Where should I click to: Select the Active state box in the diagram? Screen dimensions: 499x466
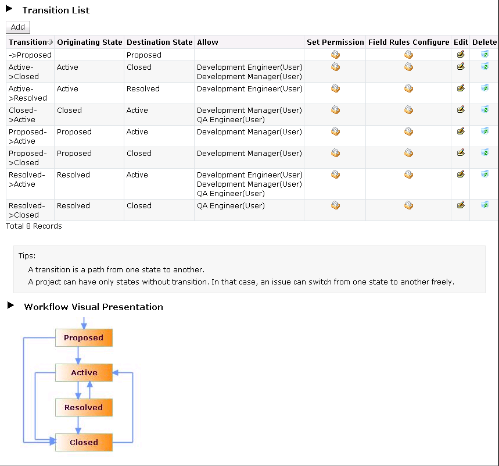click(84, 372)
